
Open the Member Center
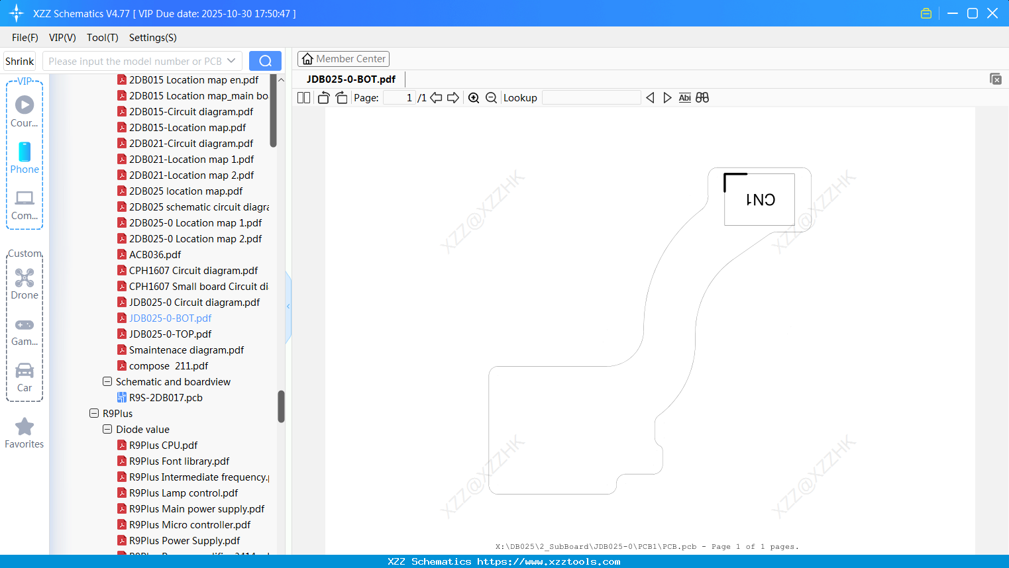343,59
